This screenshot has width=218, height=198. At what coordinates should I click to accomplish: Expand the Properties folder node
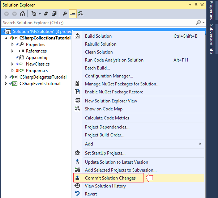coord(12,45)
